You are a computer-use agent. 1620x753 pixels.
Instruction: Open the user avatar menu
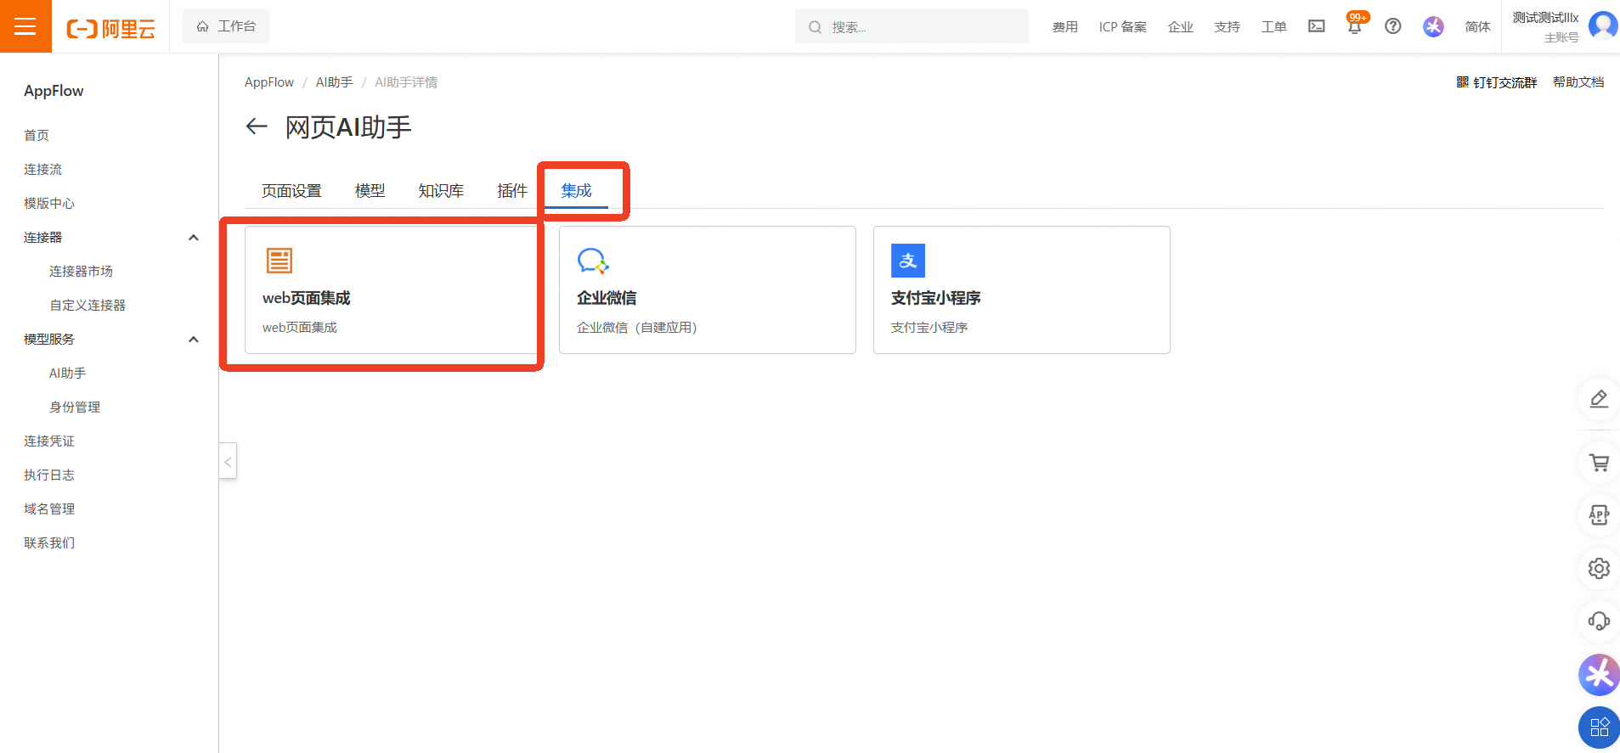click(1603, 25)
